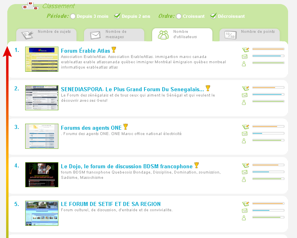Click the user icon in Le Dojo row
Screen dimensions: 297x238
(244, 180)
